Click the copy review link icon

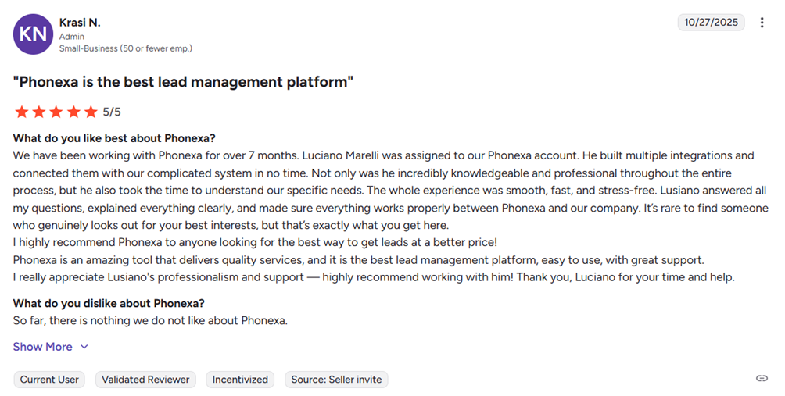click(762, 379)
